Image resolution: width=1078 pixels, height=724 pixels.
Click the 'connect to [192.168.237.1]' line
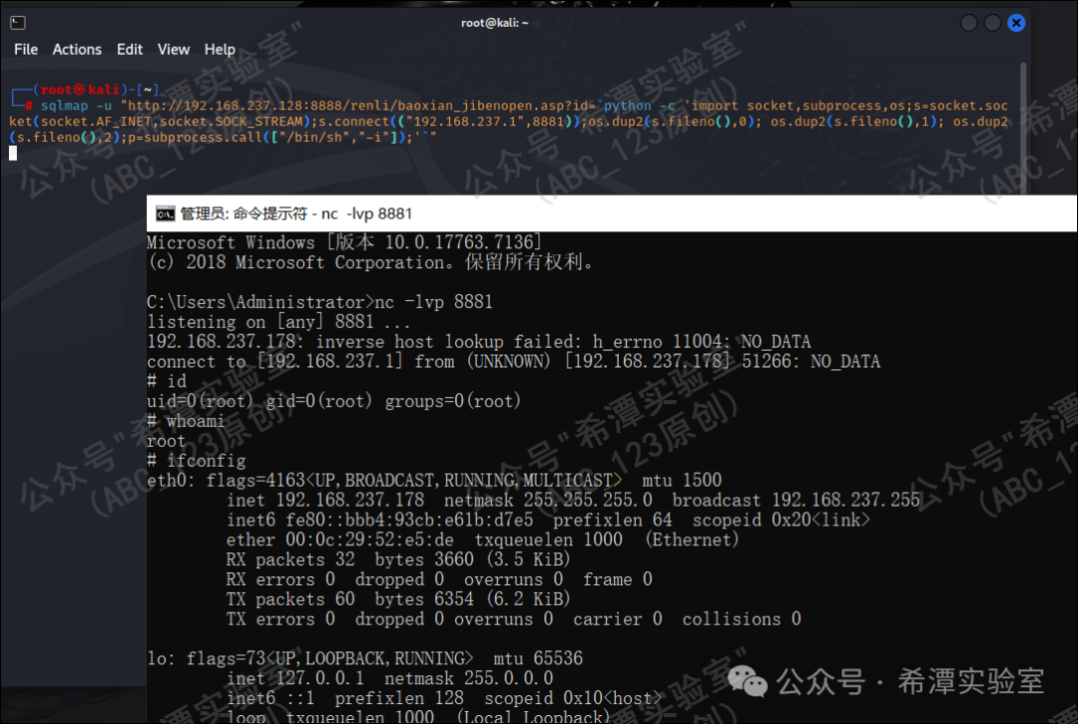514,361
